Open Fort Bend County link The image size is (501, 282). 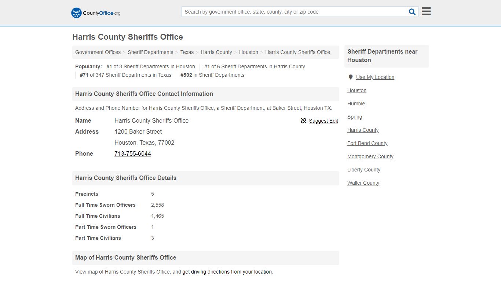[x=367, y=143]
